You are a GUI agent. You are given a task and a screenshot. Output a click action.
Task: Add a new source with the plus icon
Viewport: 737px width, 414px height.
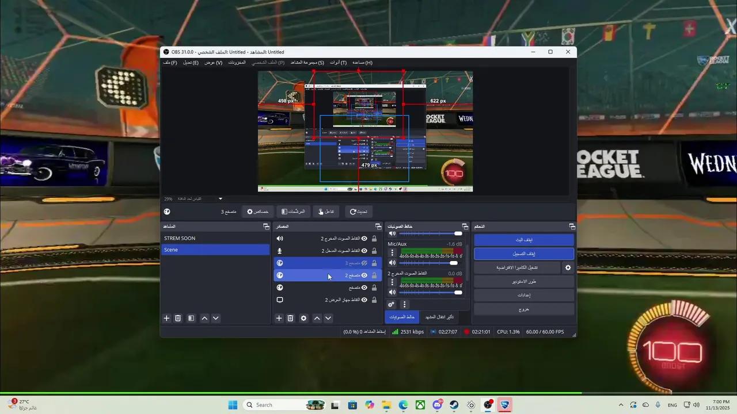pos(279,318)
